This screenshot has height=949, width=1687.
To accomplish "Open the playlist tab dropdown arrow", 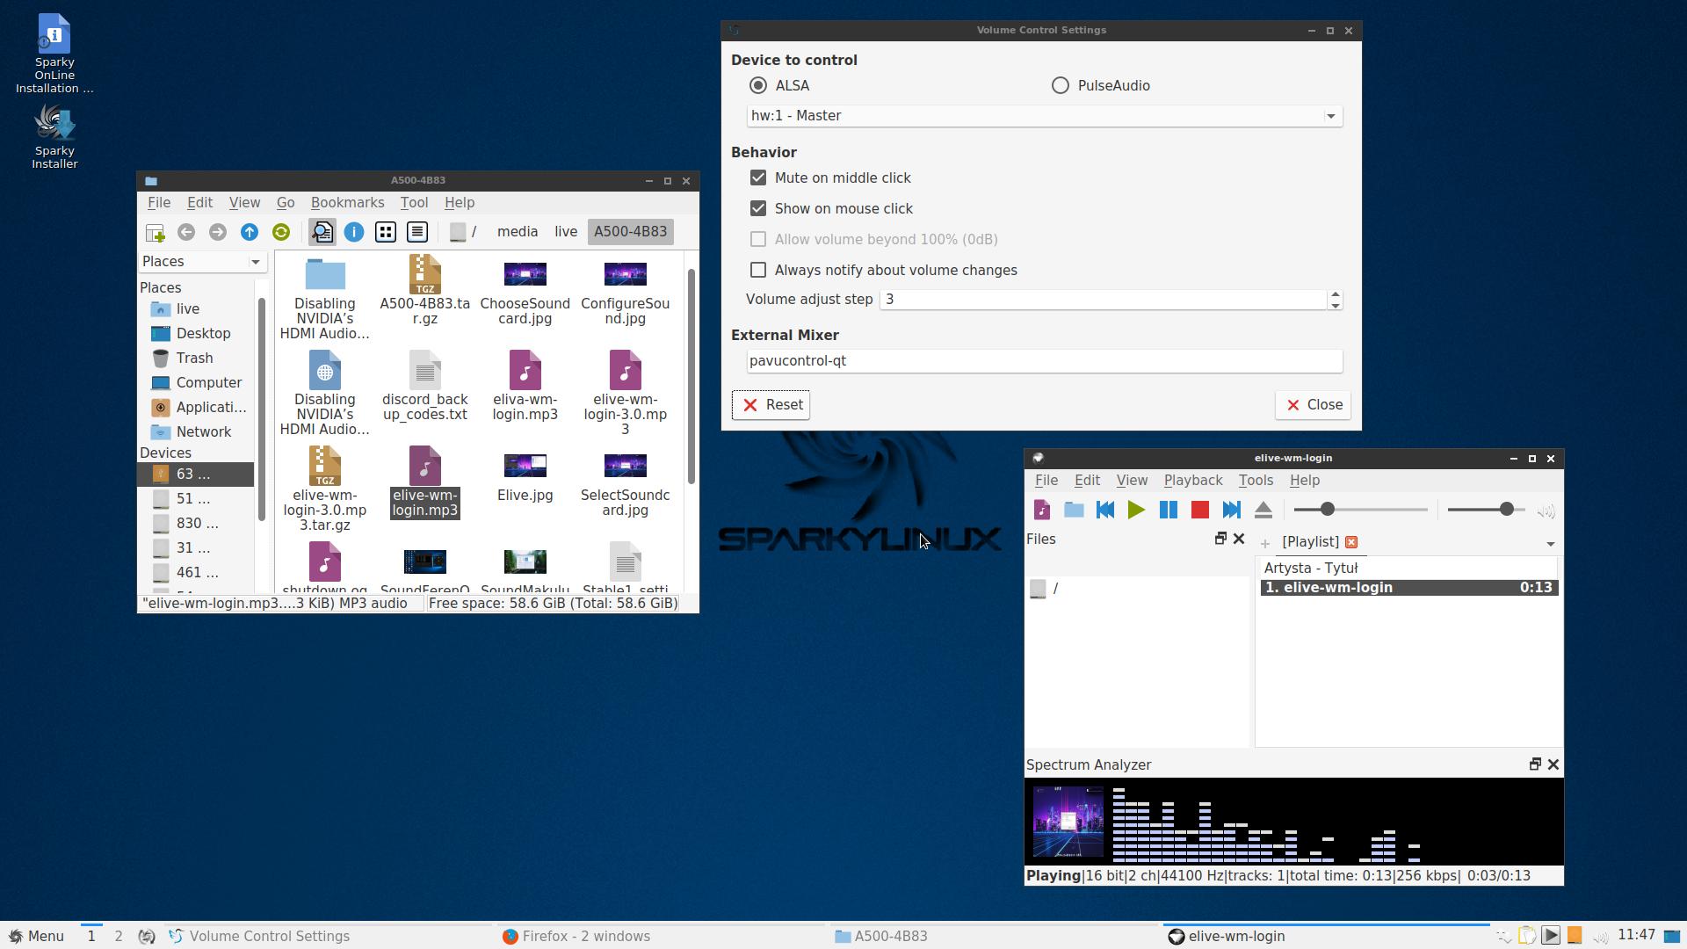I will pos(1550,544).
